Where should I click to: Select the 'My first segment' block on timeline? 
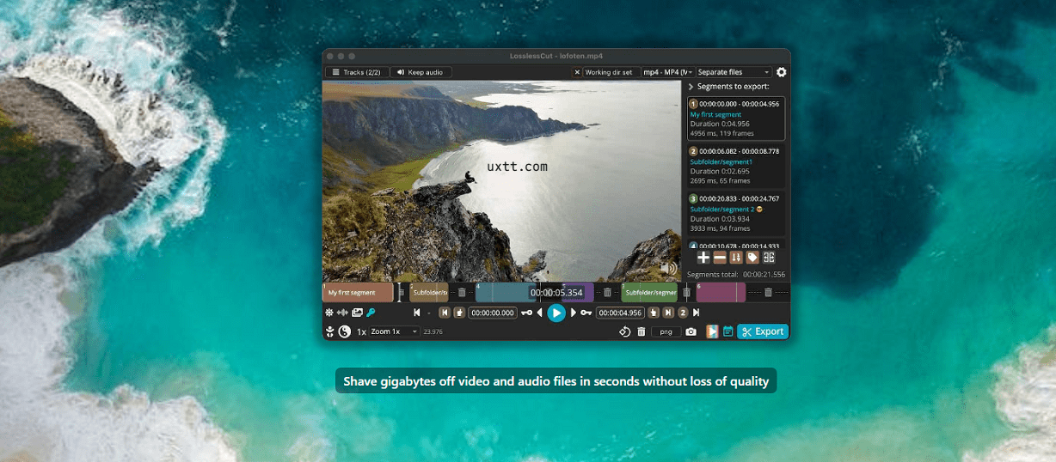pyautogui.click(x=357, y=293)
